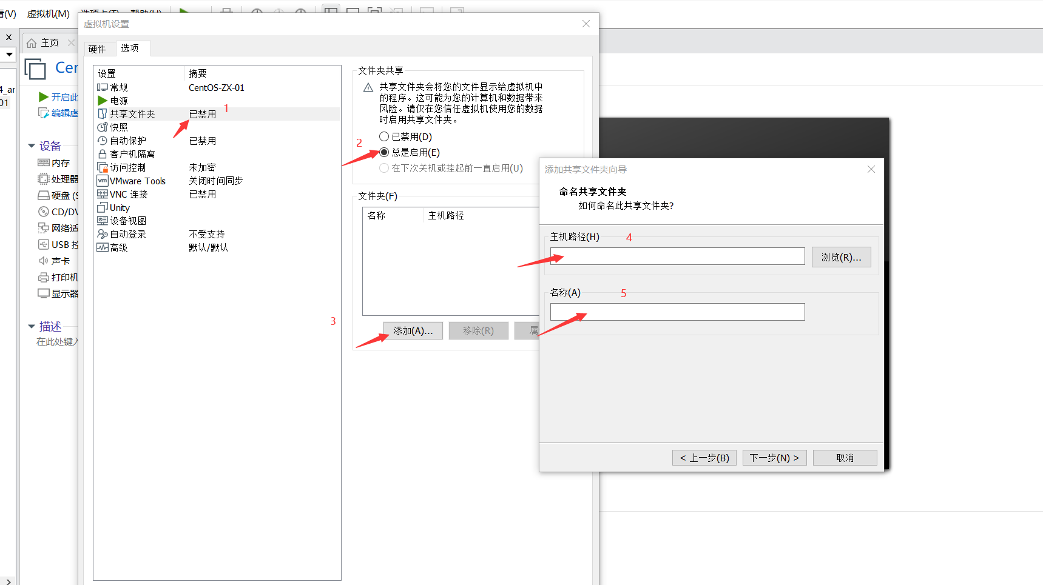Click the 处理器 processor chip icon

[x=44, y=179]
